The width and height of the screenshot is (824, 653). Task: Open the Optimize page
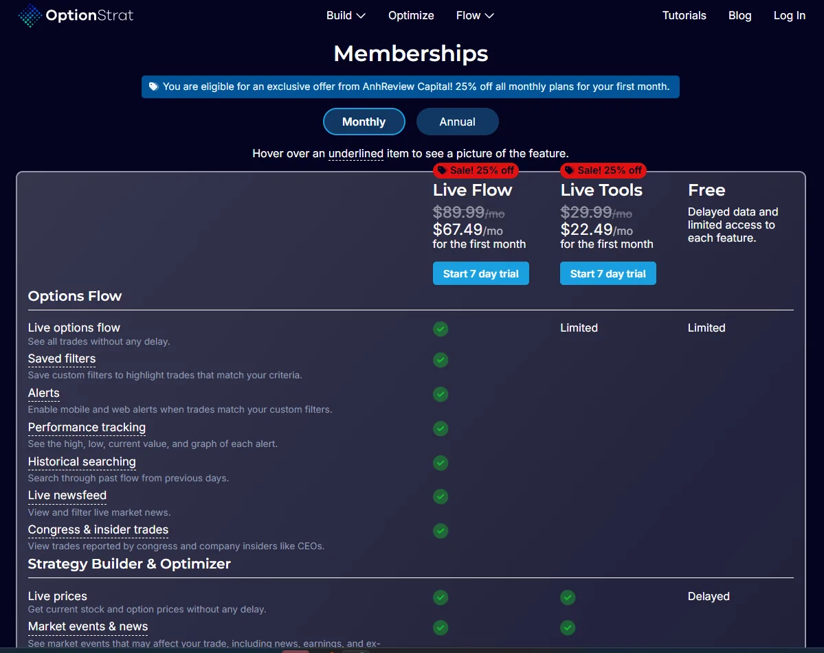[411, 15]
